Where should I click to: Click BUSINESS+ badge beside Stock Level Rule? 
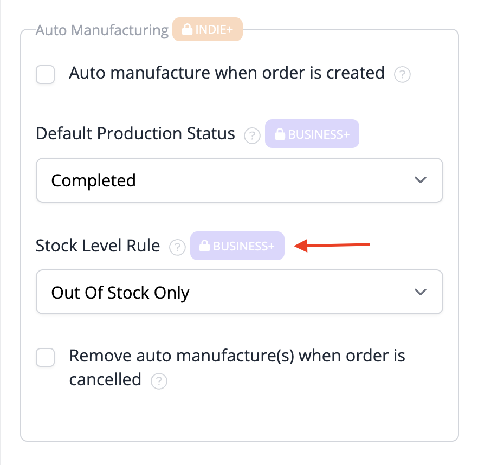point(237,246)
